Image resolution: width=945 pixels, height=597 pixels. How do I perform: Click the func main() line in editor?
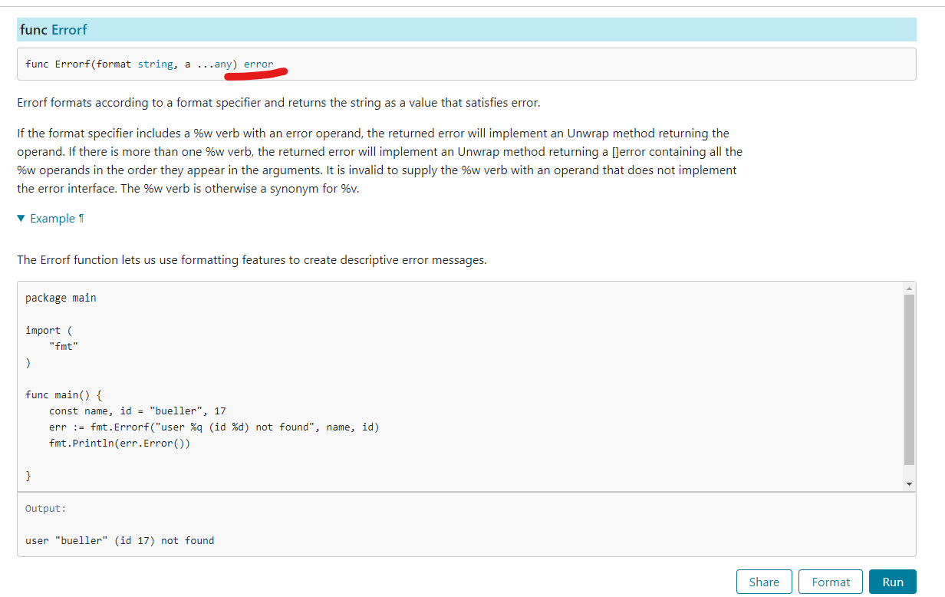(63, 394)
